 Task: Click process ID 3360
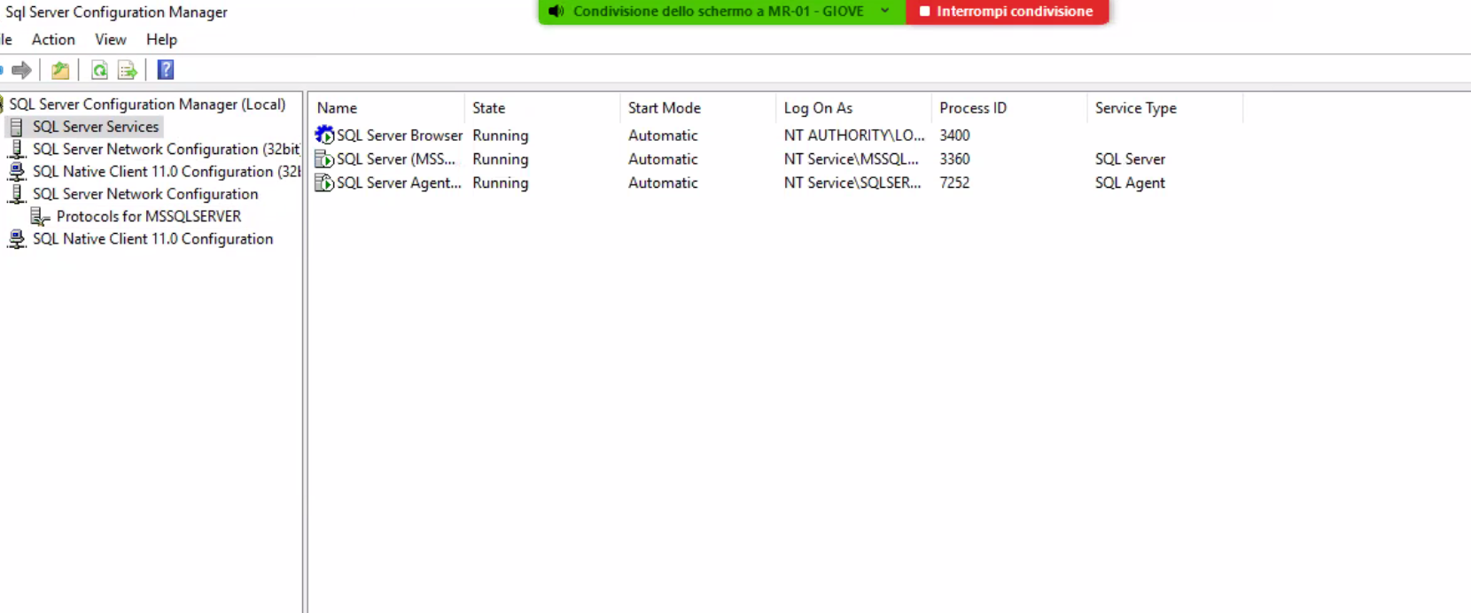(x=954, y=159)
